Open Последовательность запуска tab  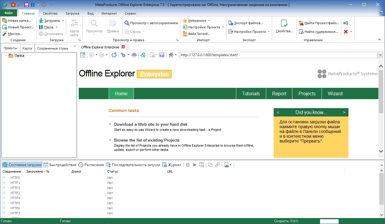(x=133, y=165)
